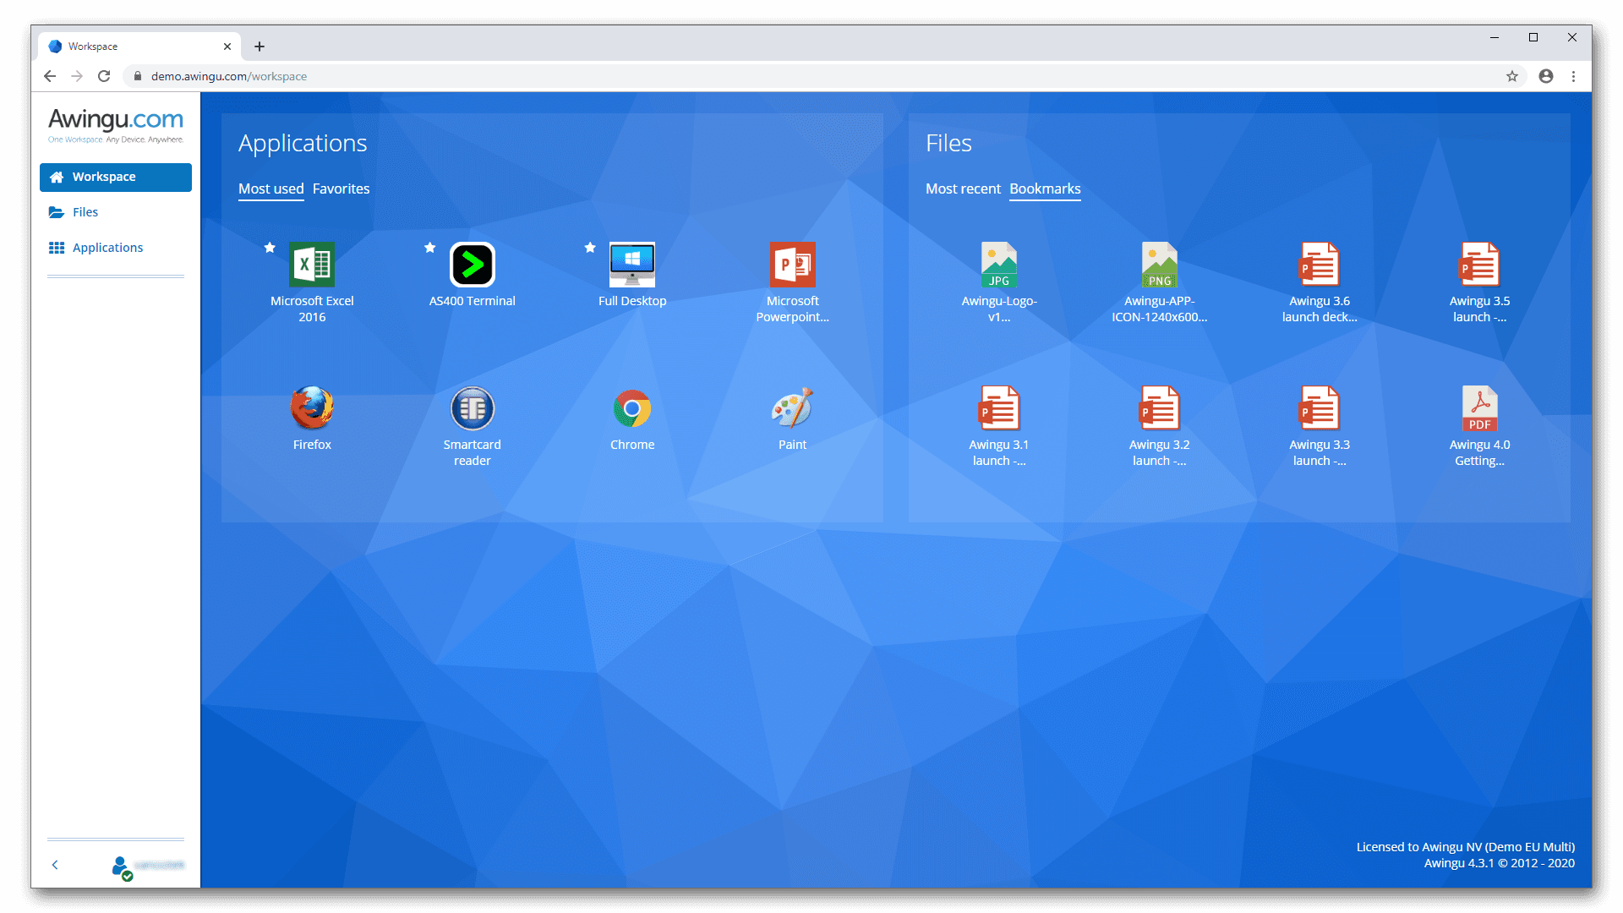This screenshot has height=913, width=1623.
Task: Open Applications in the sidebar
Action: (107, 248)
